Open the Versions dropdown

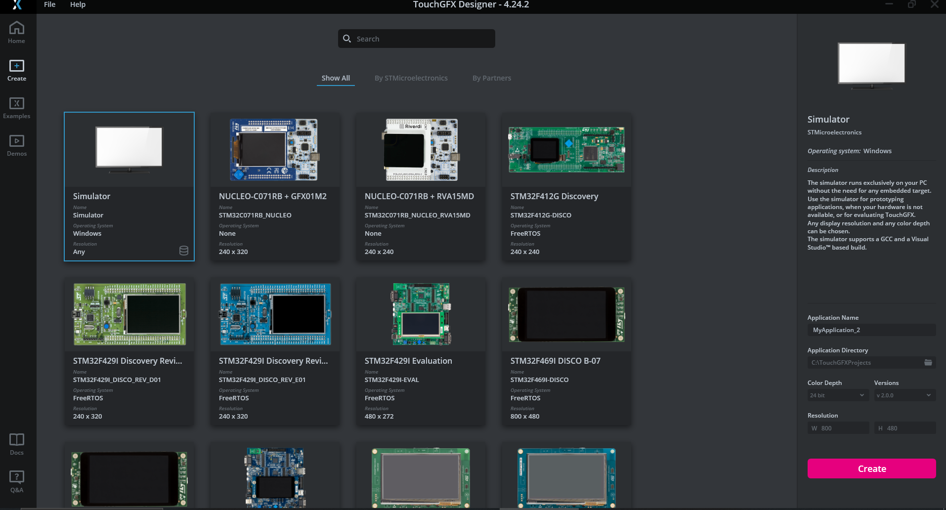click(x=904, y=395)
